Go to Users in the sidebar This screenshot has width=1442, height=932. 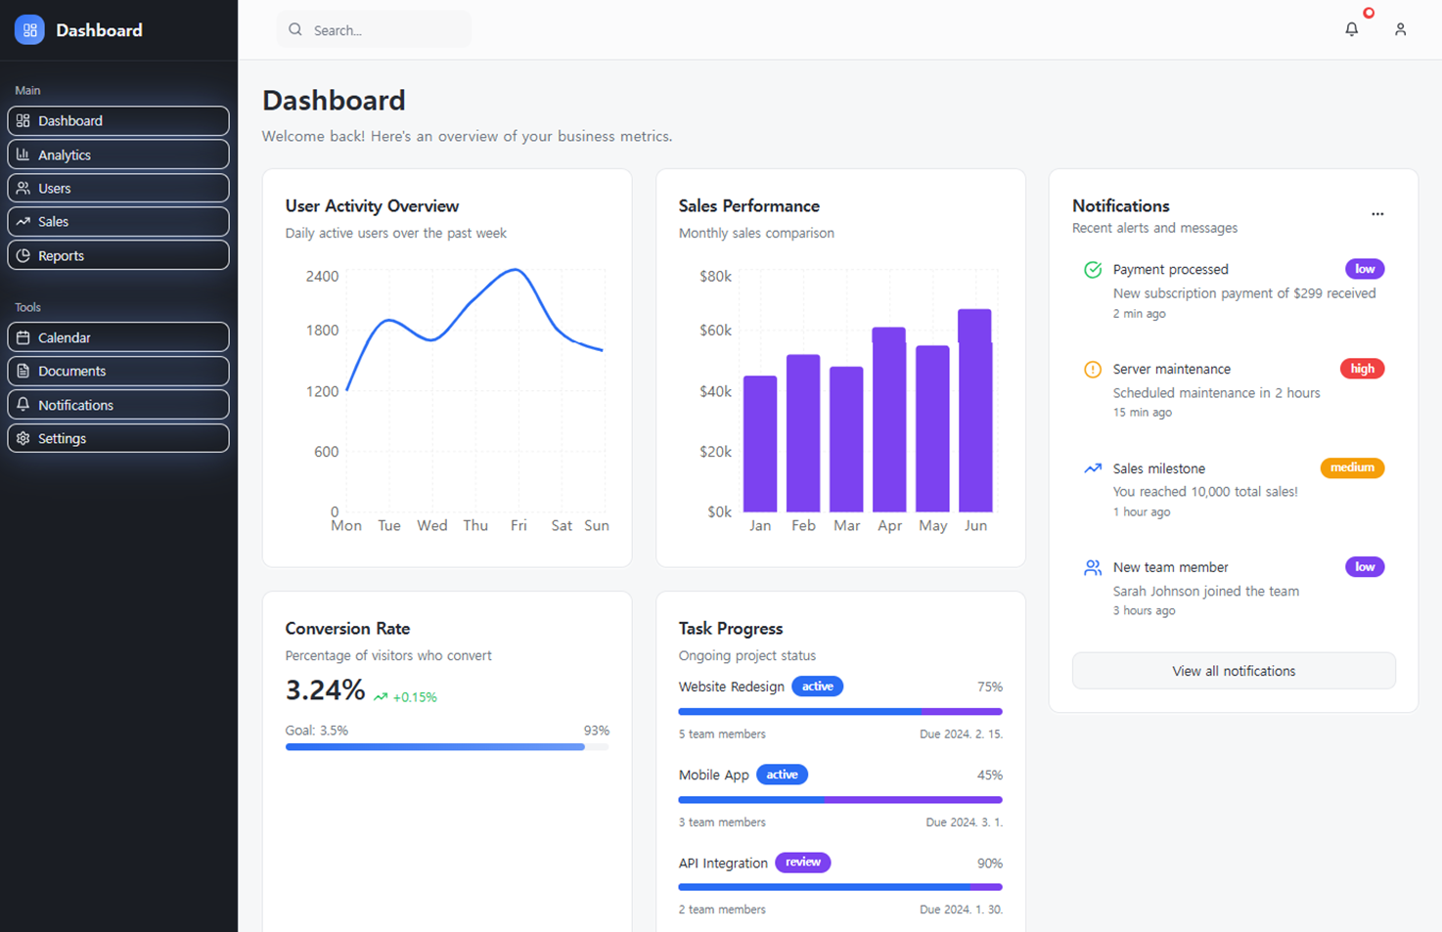click(118, 188)
